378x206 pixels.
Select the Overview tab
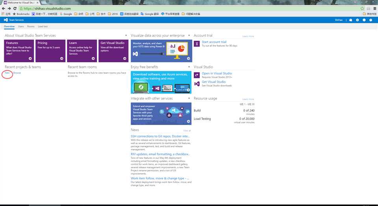(x=9, y=26)
